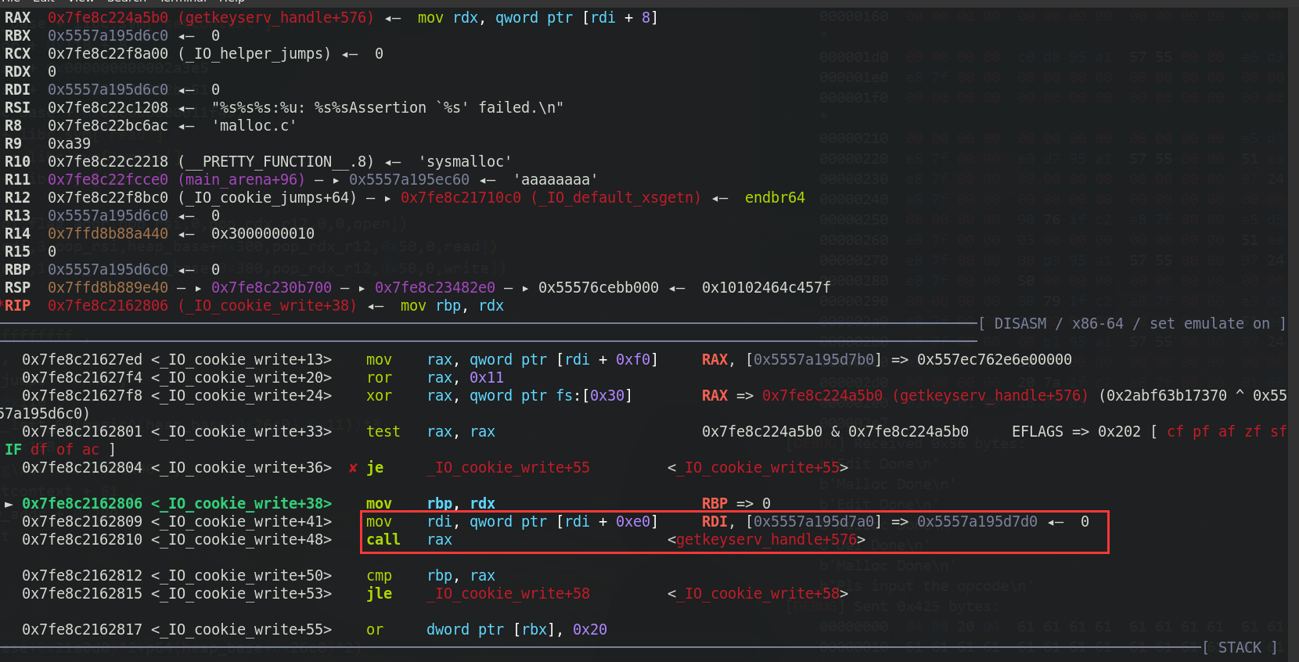The height and width of the screenshot is (662, 1299).
Task: Select the disassembly address 0x7fe8c2162817
Action: [82, 629]
